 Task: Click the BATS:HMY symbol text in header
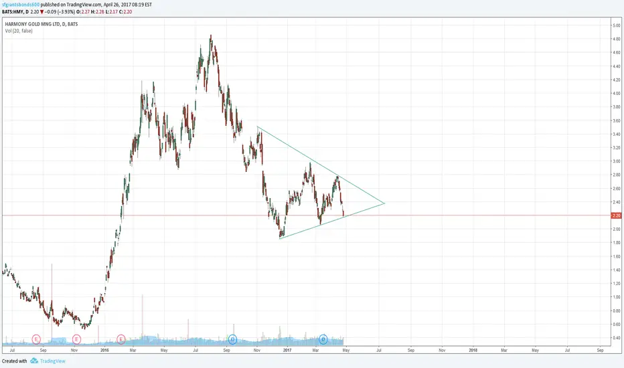click(13, 12)
